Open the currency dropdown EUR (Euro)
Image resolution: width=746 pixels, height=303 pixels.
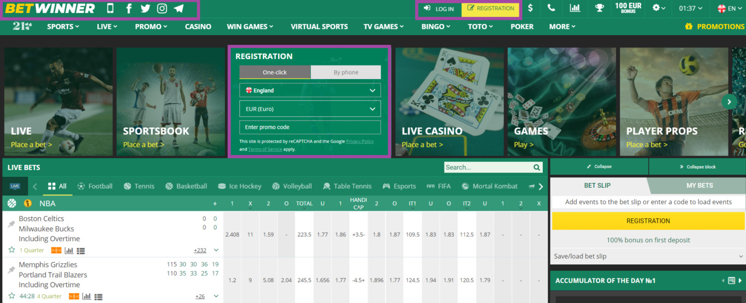310,109
